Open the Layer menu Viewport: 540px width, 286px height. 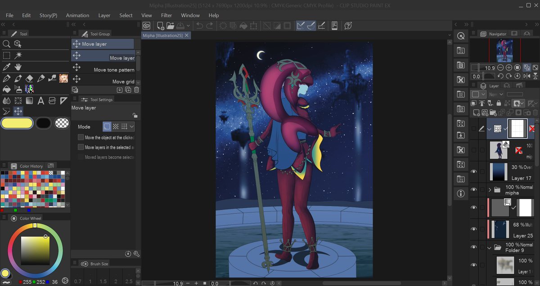pos(104,15)
